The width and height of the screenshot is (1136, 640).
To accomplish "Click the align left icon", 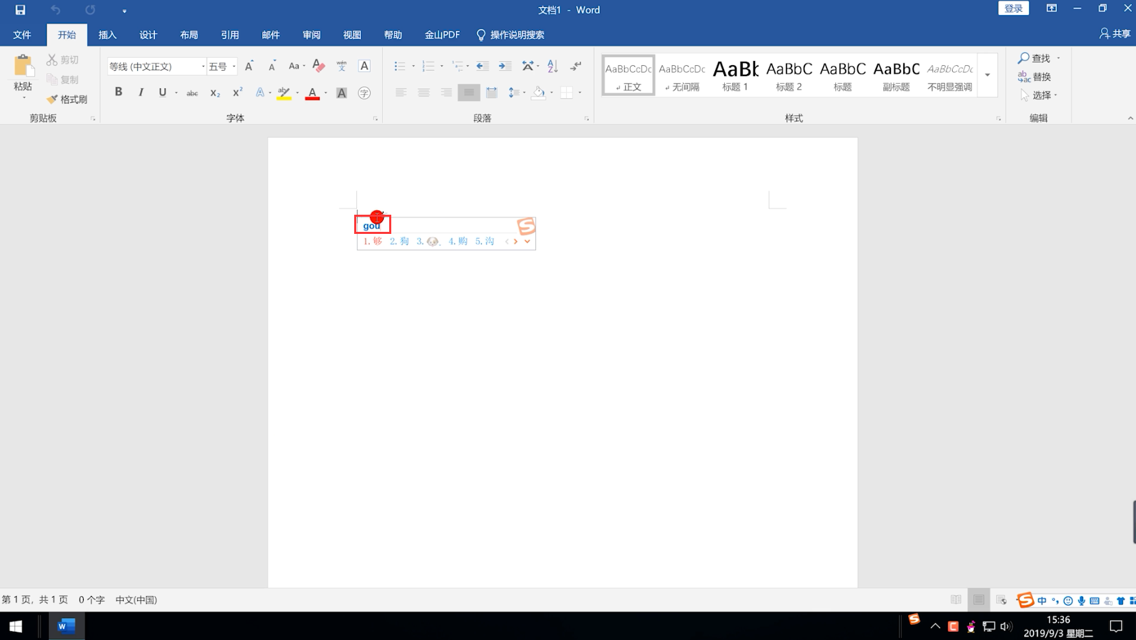I will [401, 93].
